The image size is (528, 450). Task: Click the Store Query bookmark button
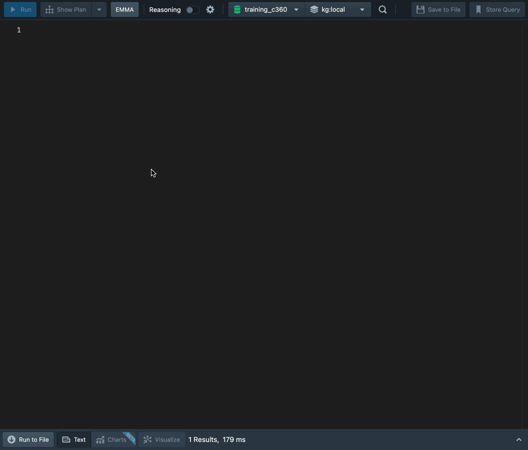pos(497,9)
